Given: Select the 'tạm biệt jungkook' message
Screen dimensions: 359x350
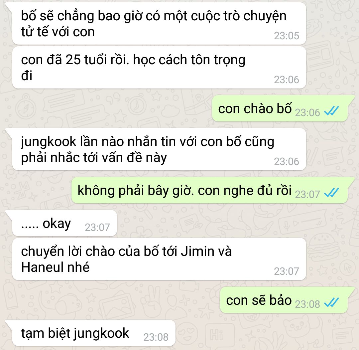Looking at the screenshot, I should (94, 333).
